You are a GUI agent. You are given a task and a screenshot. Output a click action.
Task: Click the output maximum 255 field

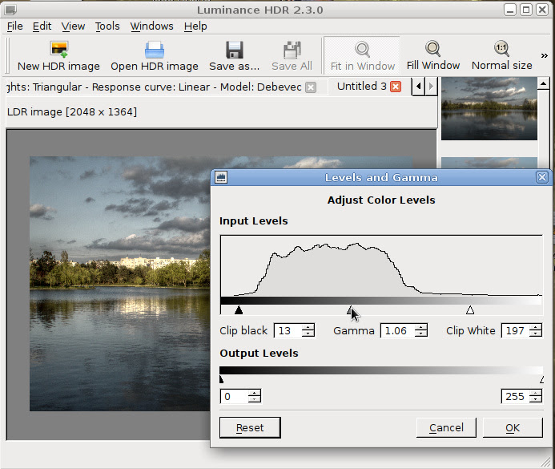(516, 396)
